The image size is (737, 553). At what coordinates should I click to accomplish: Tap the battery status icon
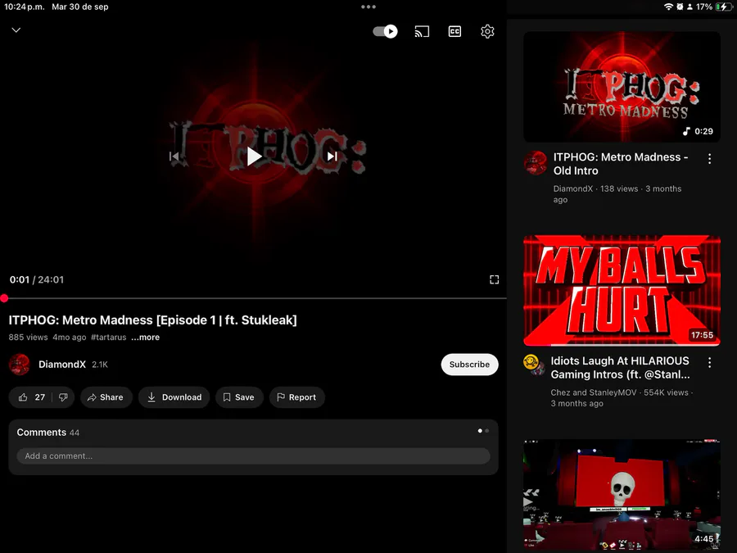723,7
